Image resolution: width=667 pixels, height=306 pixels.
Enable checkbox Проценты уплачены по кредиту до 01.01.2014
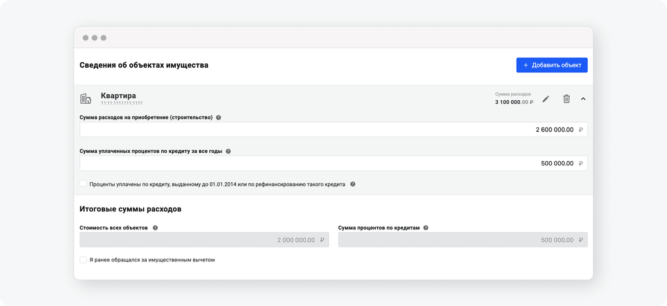(x=83, y=183)
